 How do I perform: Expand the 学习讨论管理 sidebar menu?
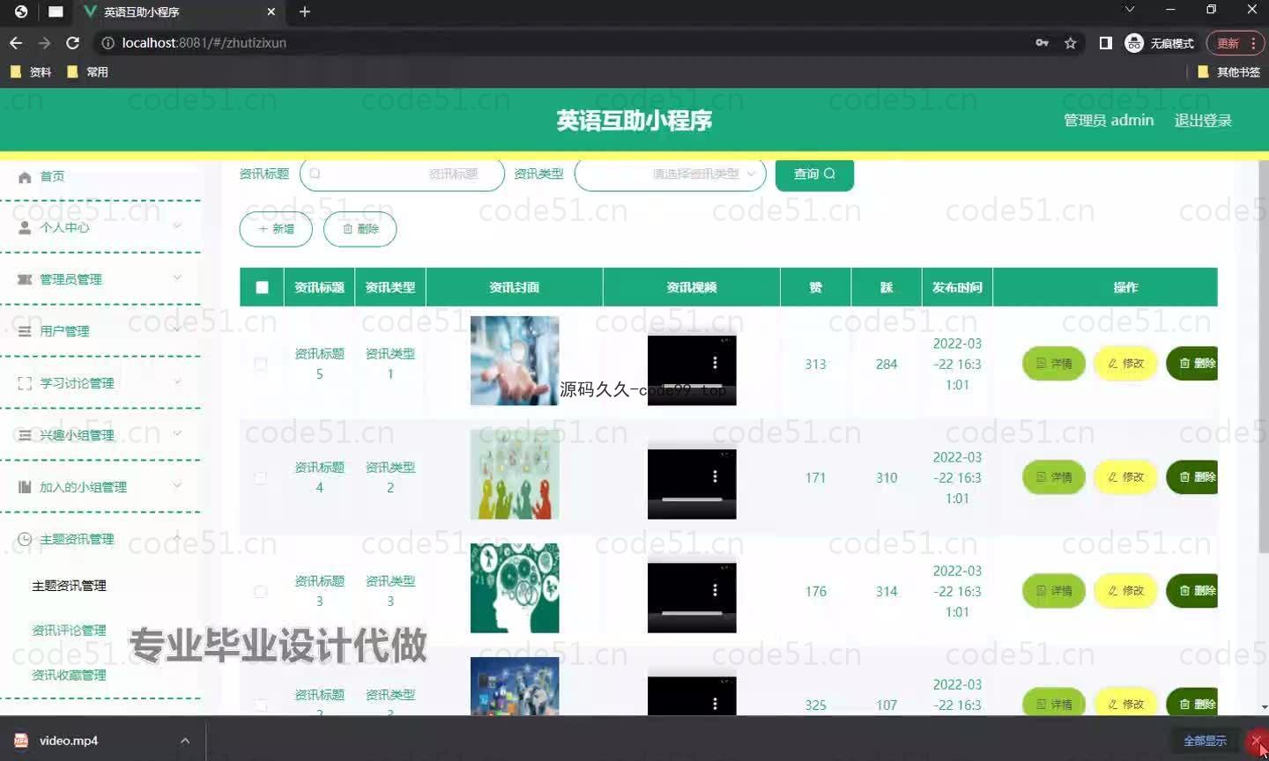click(x=177, y=382)
